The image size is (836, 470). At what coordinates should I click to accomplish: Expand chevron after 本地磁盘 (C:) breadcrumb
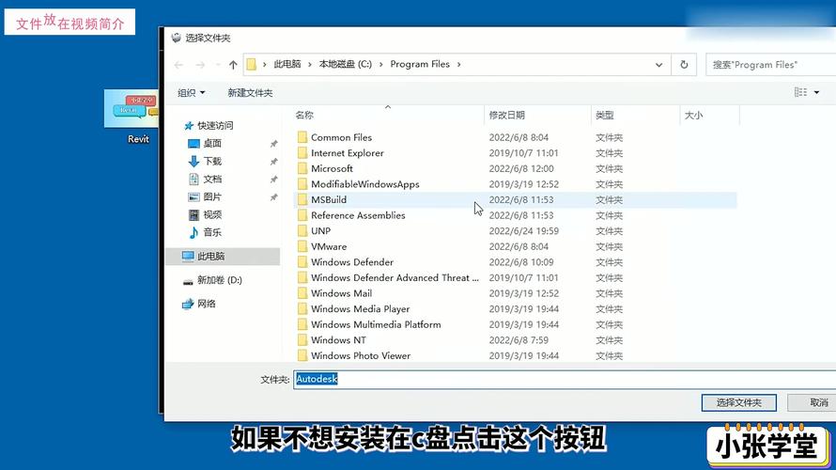[380, 65]
